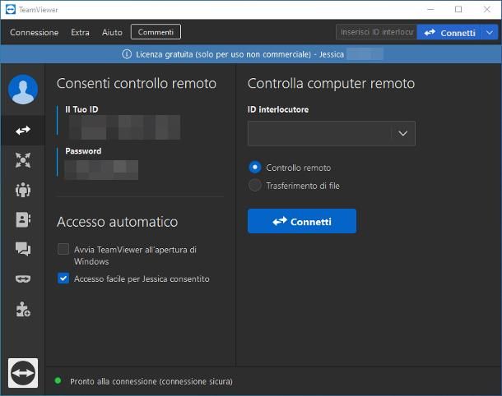Image resolution: width=502 pixels, height=396 pixels.
Task: Expand the ID interlocutore dropdown arrow
Action: (402, 133)
